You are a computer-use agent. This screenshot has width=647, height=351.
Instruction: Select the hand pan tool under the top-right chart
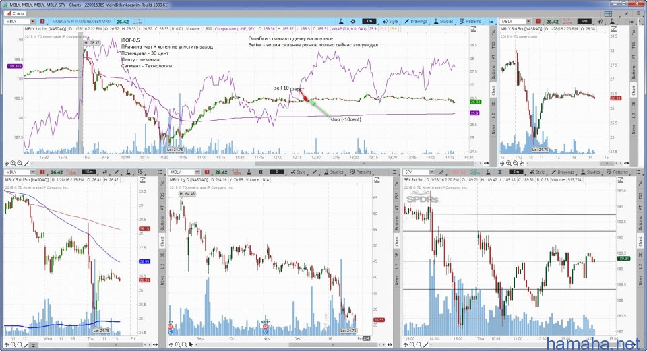522,163
